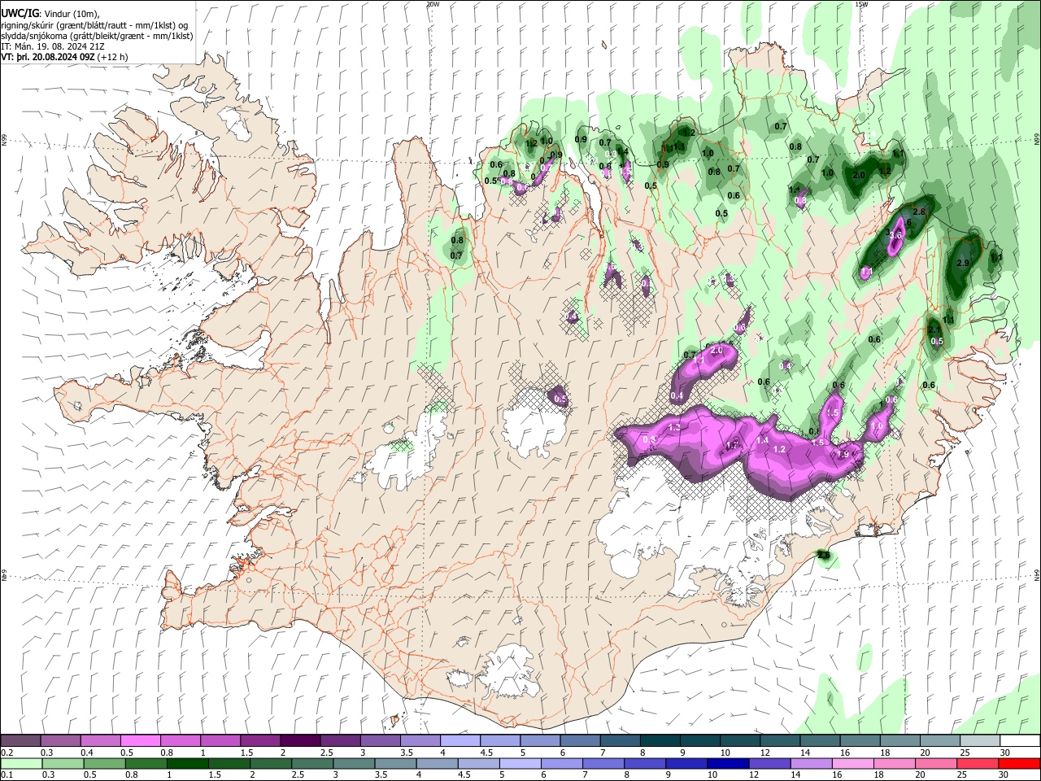Click the 1.9 value in the purple snow area
Image resolution: width=1041 pixels, height=781 pixels.
[x=843, y=455]
